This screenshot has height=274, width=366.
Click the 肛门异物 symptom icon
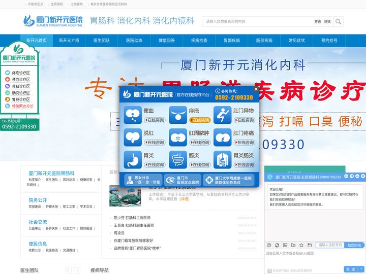point(223,115)
